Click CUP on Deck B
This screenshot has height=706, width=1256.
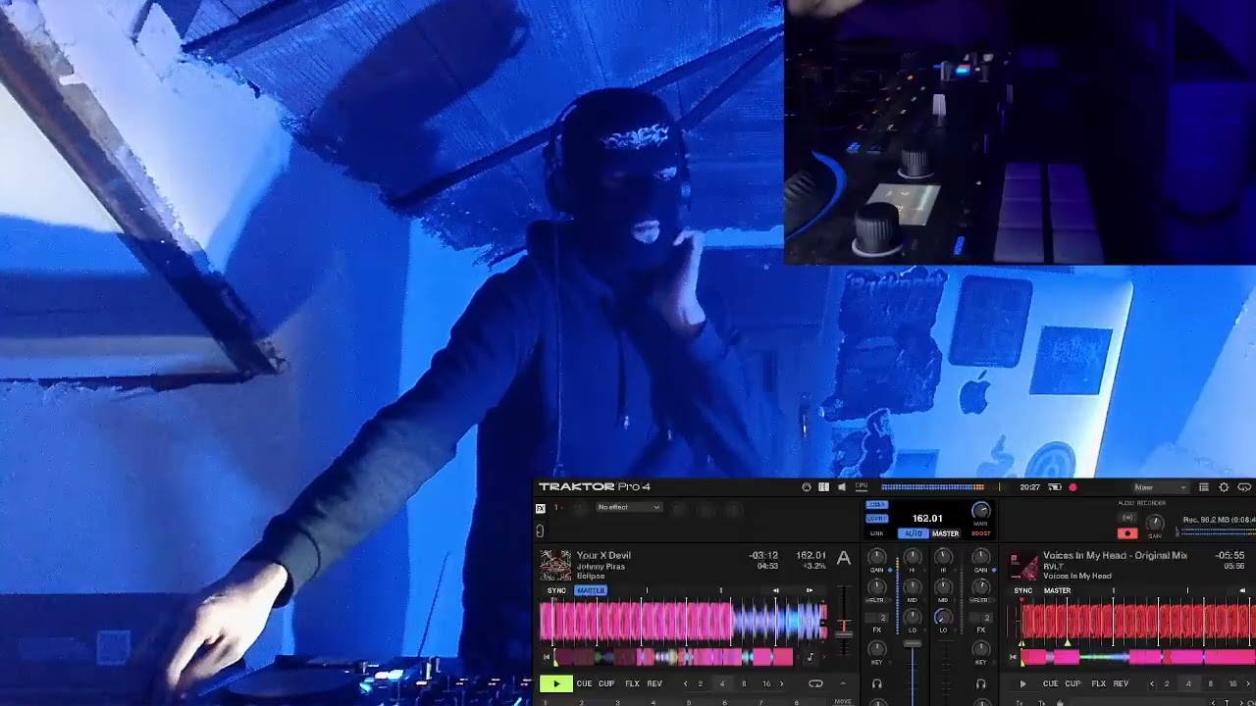tap(1073, 683)
